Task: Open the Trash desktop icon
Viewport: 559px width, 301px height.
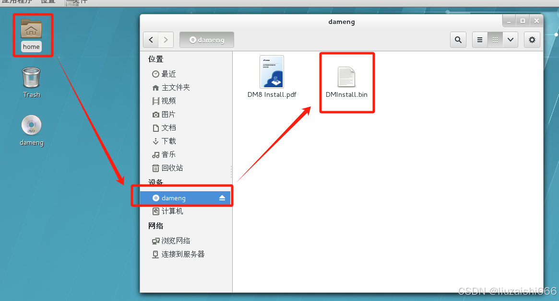Action: [31, 82]
